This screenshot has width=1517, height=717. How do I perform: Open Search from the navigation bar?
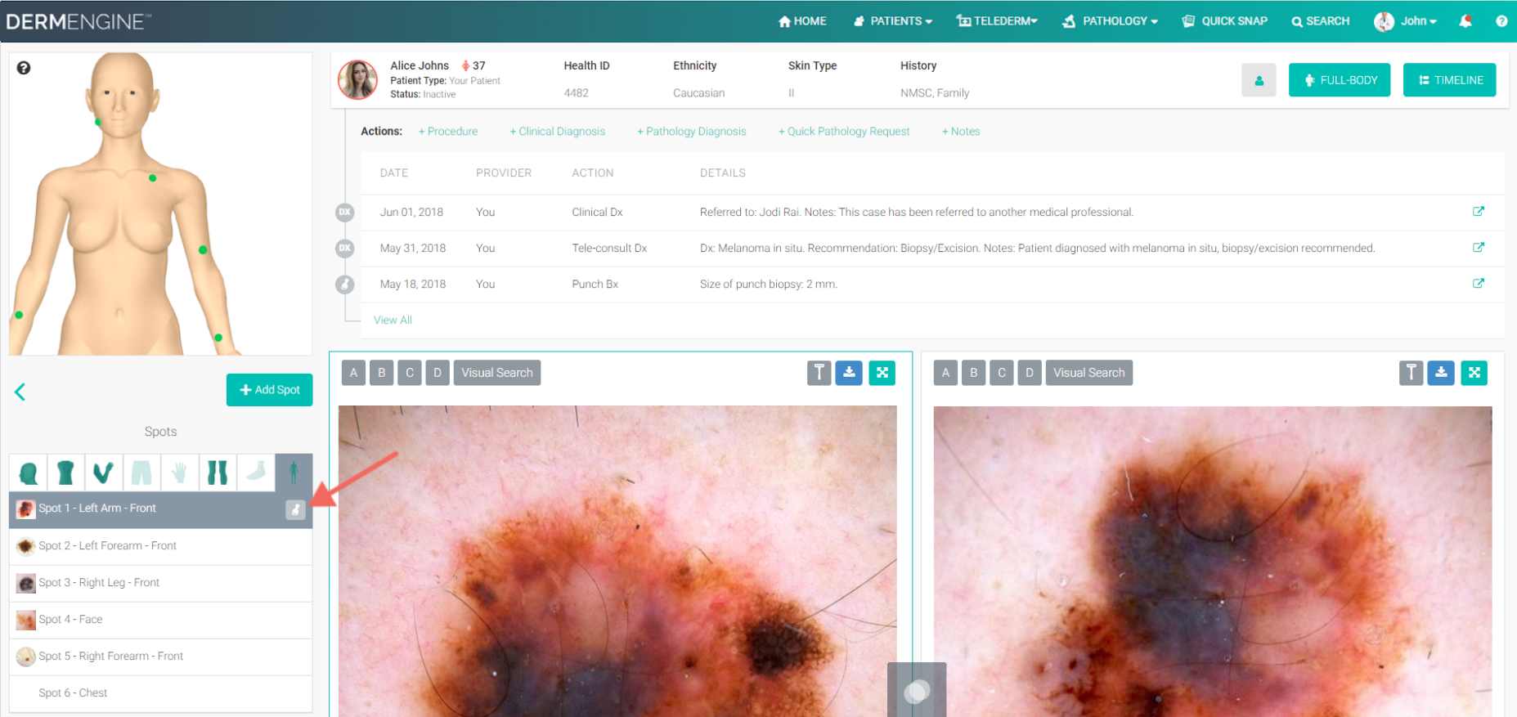point(1321,21)
